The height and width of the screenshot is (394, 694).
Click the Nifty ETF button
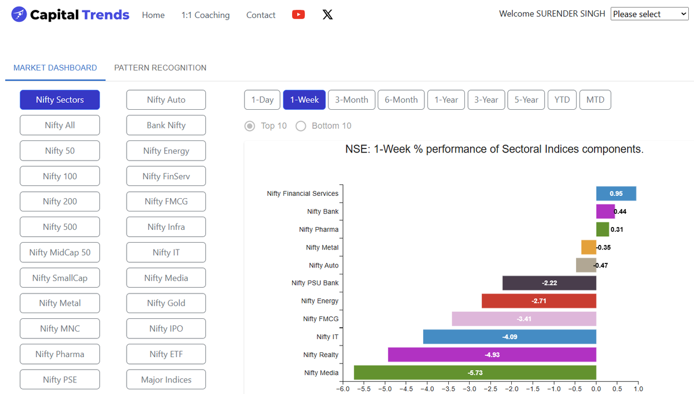click(x=166, y=354)
